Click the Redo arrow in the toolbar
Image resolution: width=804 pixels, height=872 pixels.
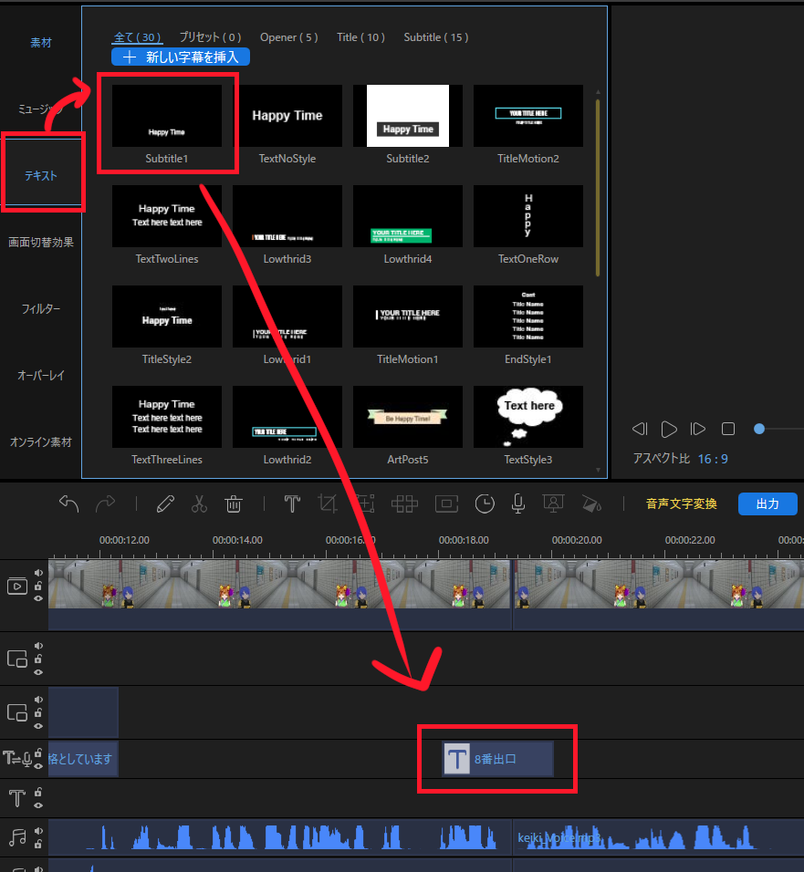[x=105, y=503]
